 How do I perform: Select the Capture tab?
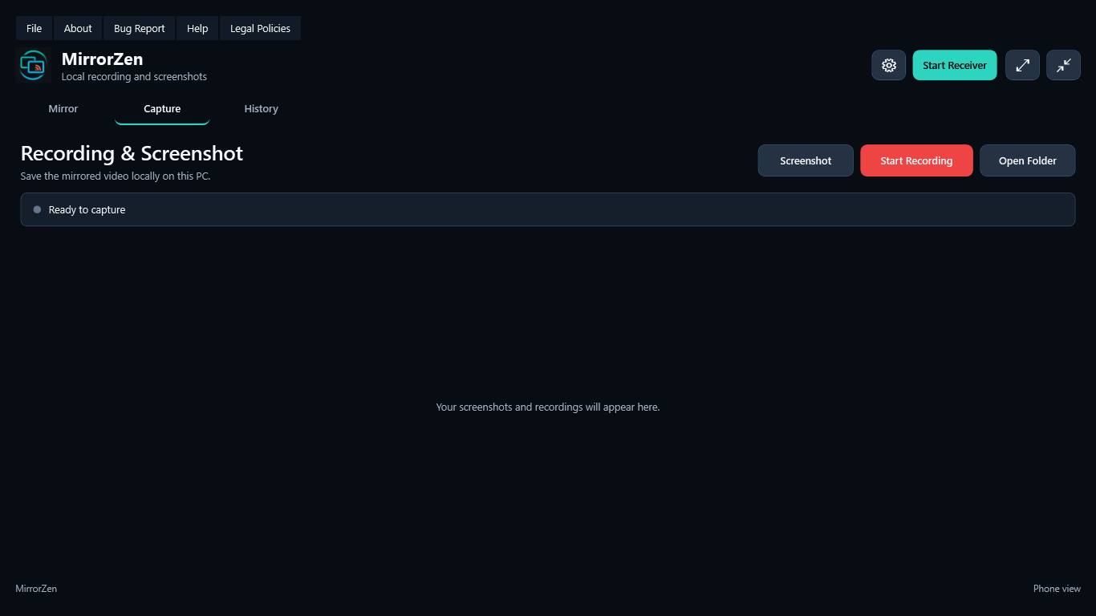click(x=162, y=109)
